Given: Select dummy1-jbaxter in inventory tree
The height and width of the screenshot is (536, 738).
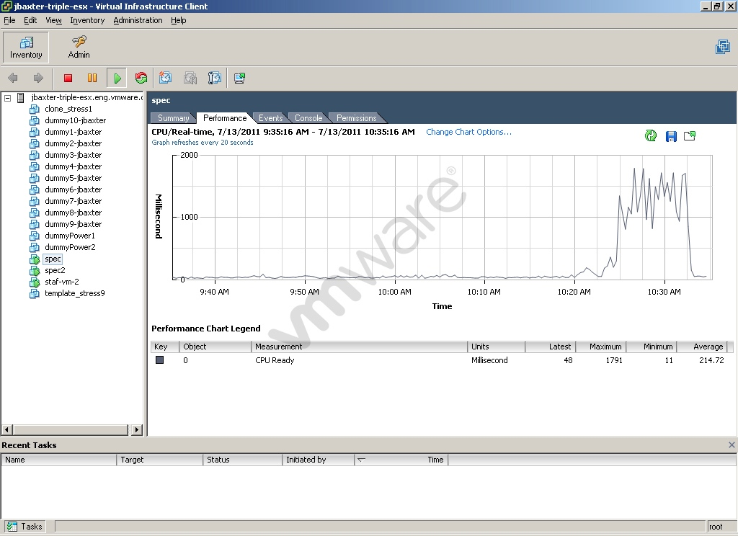Looking at the screenshot, I should coord(73,133).
